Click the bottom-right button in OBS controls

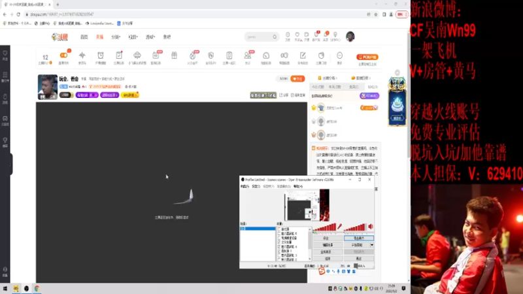coord(359,259)
